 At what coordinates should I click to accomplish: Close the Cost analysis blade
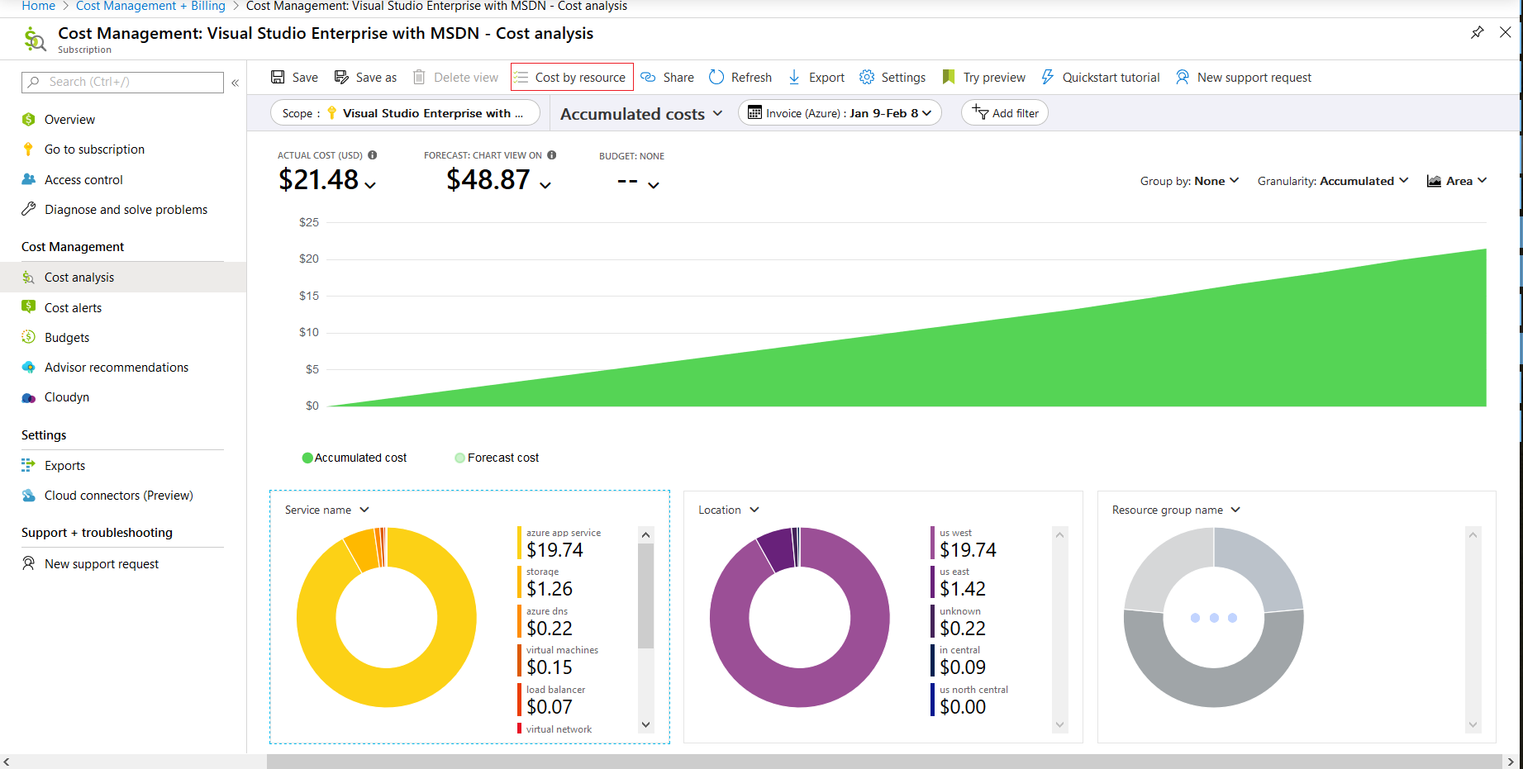point(1506,32)
